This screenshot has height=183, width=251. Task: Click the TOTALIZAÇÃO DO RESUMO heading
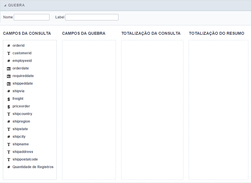coord(216,33)
